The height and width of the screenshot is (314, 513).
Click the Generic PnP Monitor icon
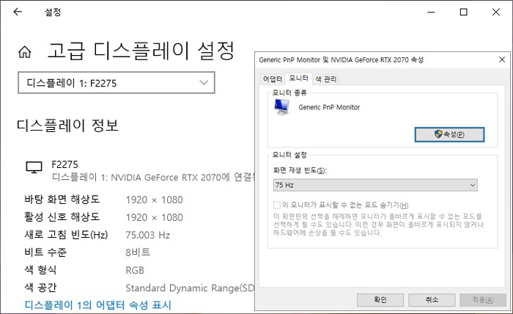click(281, 107)
